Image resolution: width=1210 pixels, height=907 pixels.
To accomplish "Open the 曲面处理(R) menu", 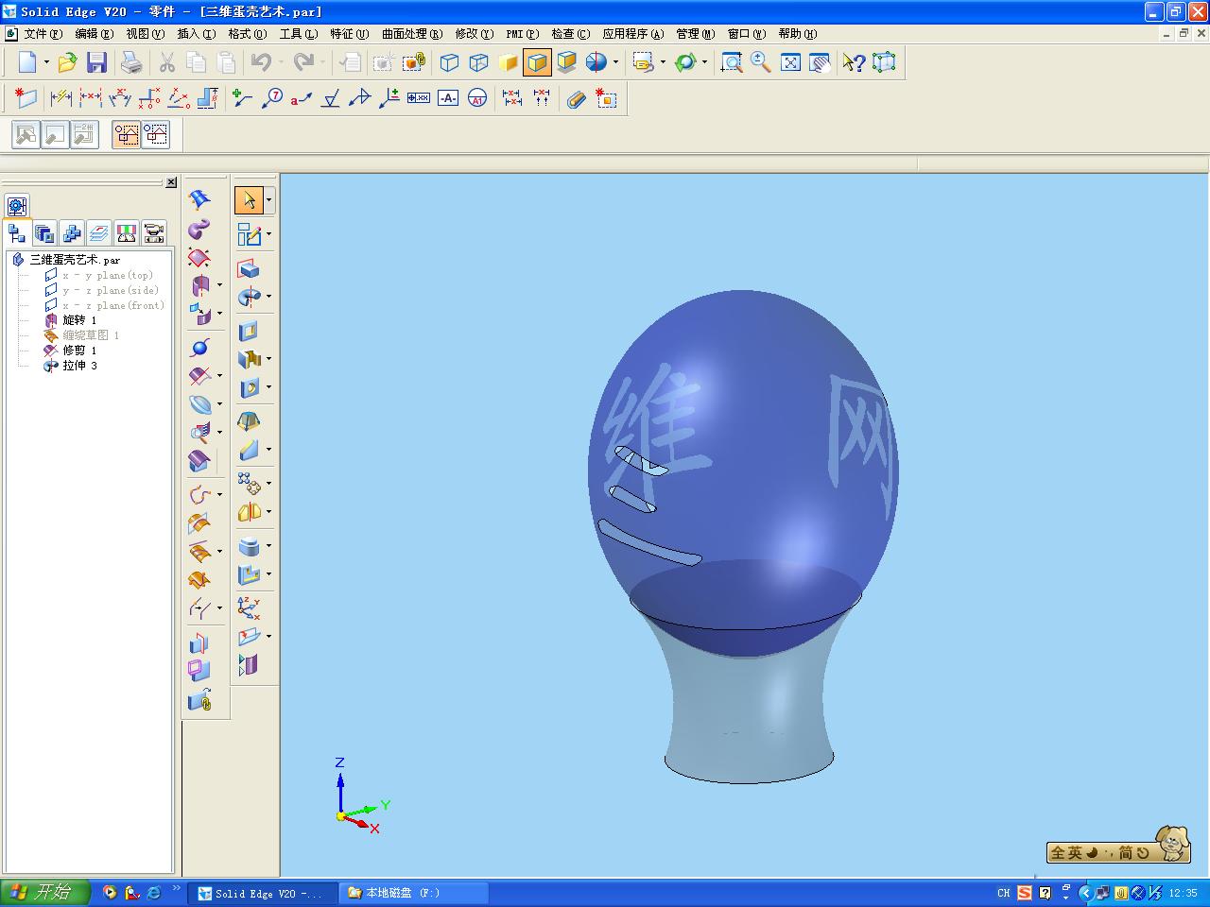I will click(x=412, y=34).
